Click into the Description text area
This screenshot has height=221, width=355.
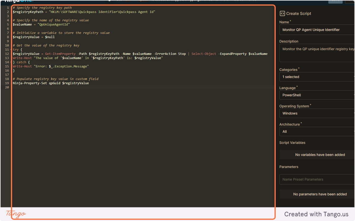(317, 53)
